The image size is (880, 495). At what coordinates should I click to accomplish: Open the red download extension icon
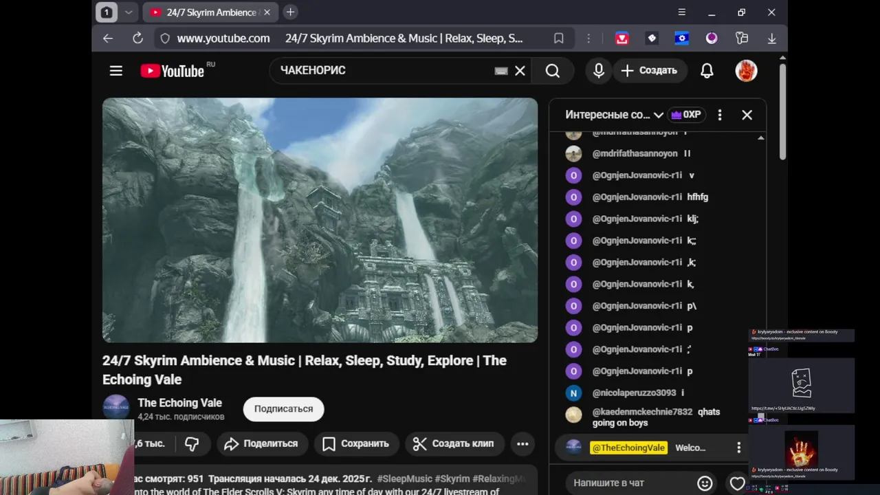pyautogui.click(x=622, y=38)
